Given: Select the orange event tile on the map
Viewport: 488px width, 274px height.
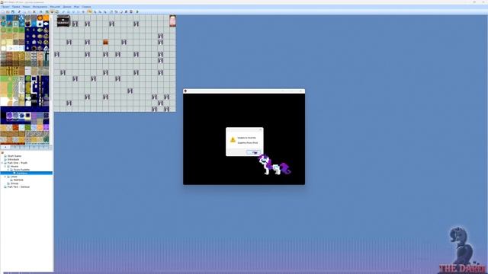Looking at the screenshot, I should click(105, 42).
